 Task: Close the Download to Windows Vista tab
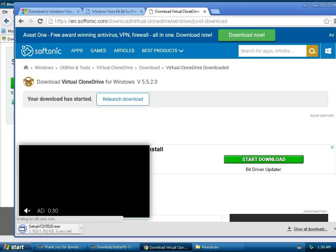pyautogui.click(x=78, y=11)
